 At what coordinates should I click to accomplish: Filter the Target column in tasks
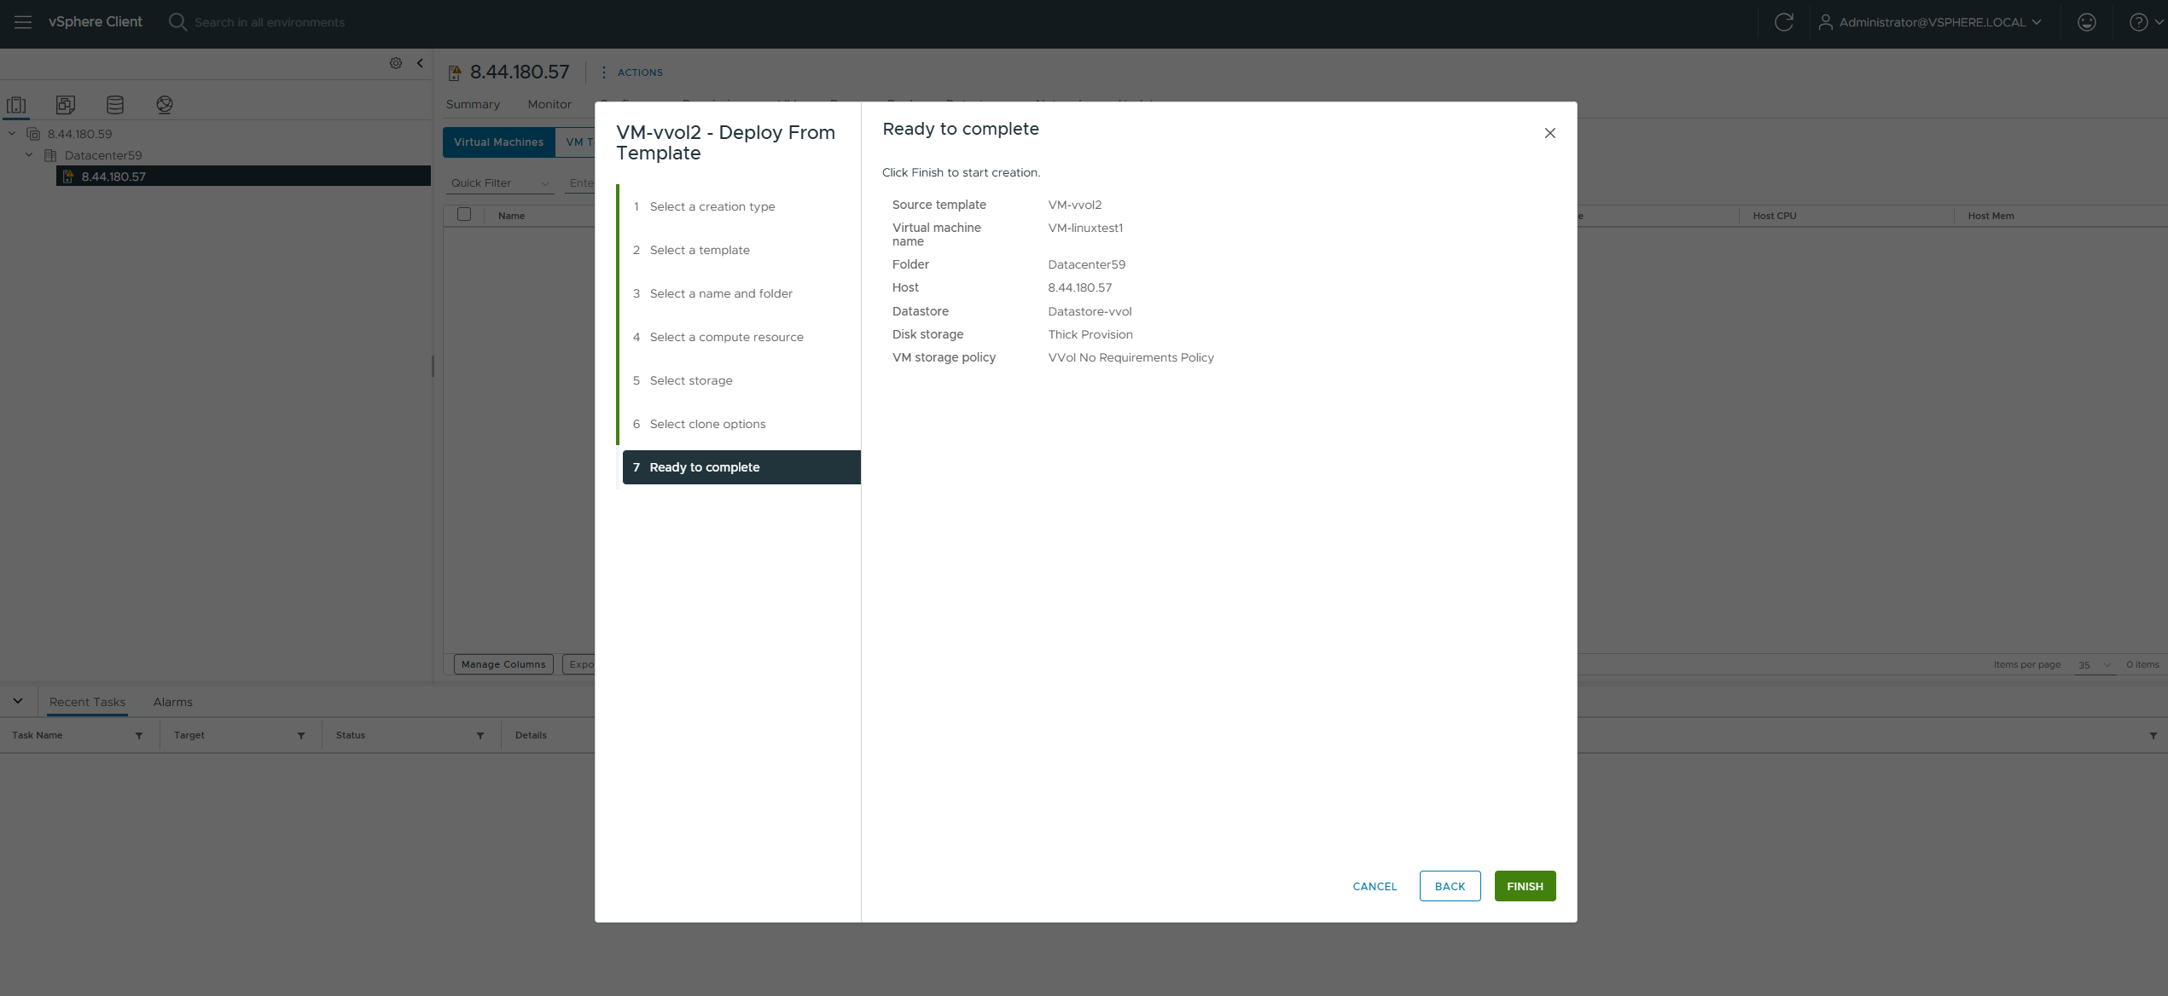click(x=301, y=736)
